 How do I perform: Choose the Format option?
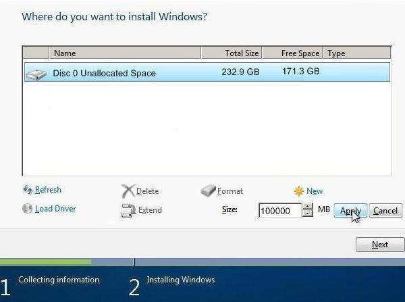click(230, 191)
